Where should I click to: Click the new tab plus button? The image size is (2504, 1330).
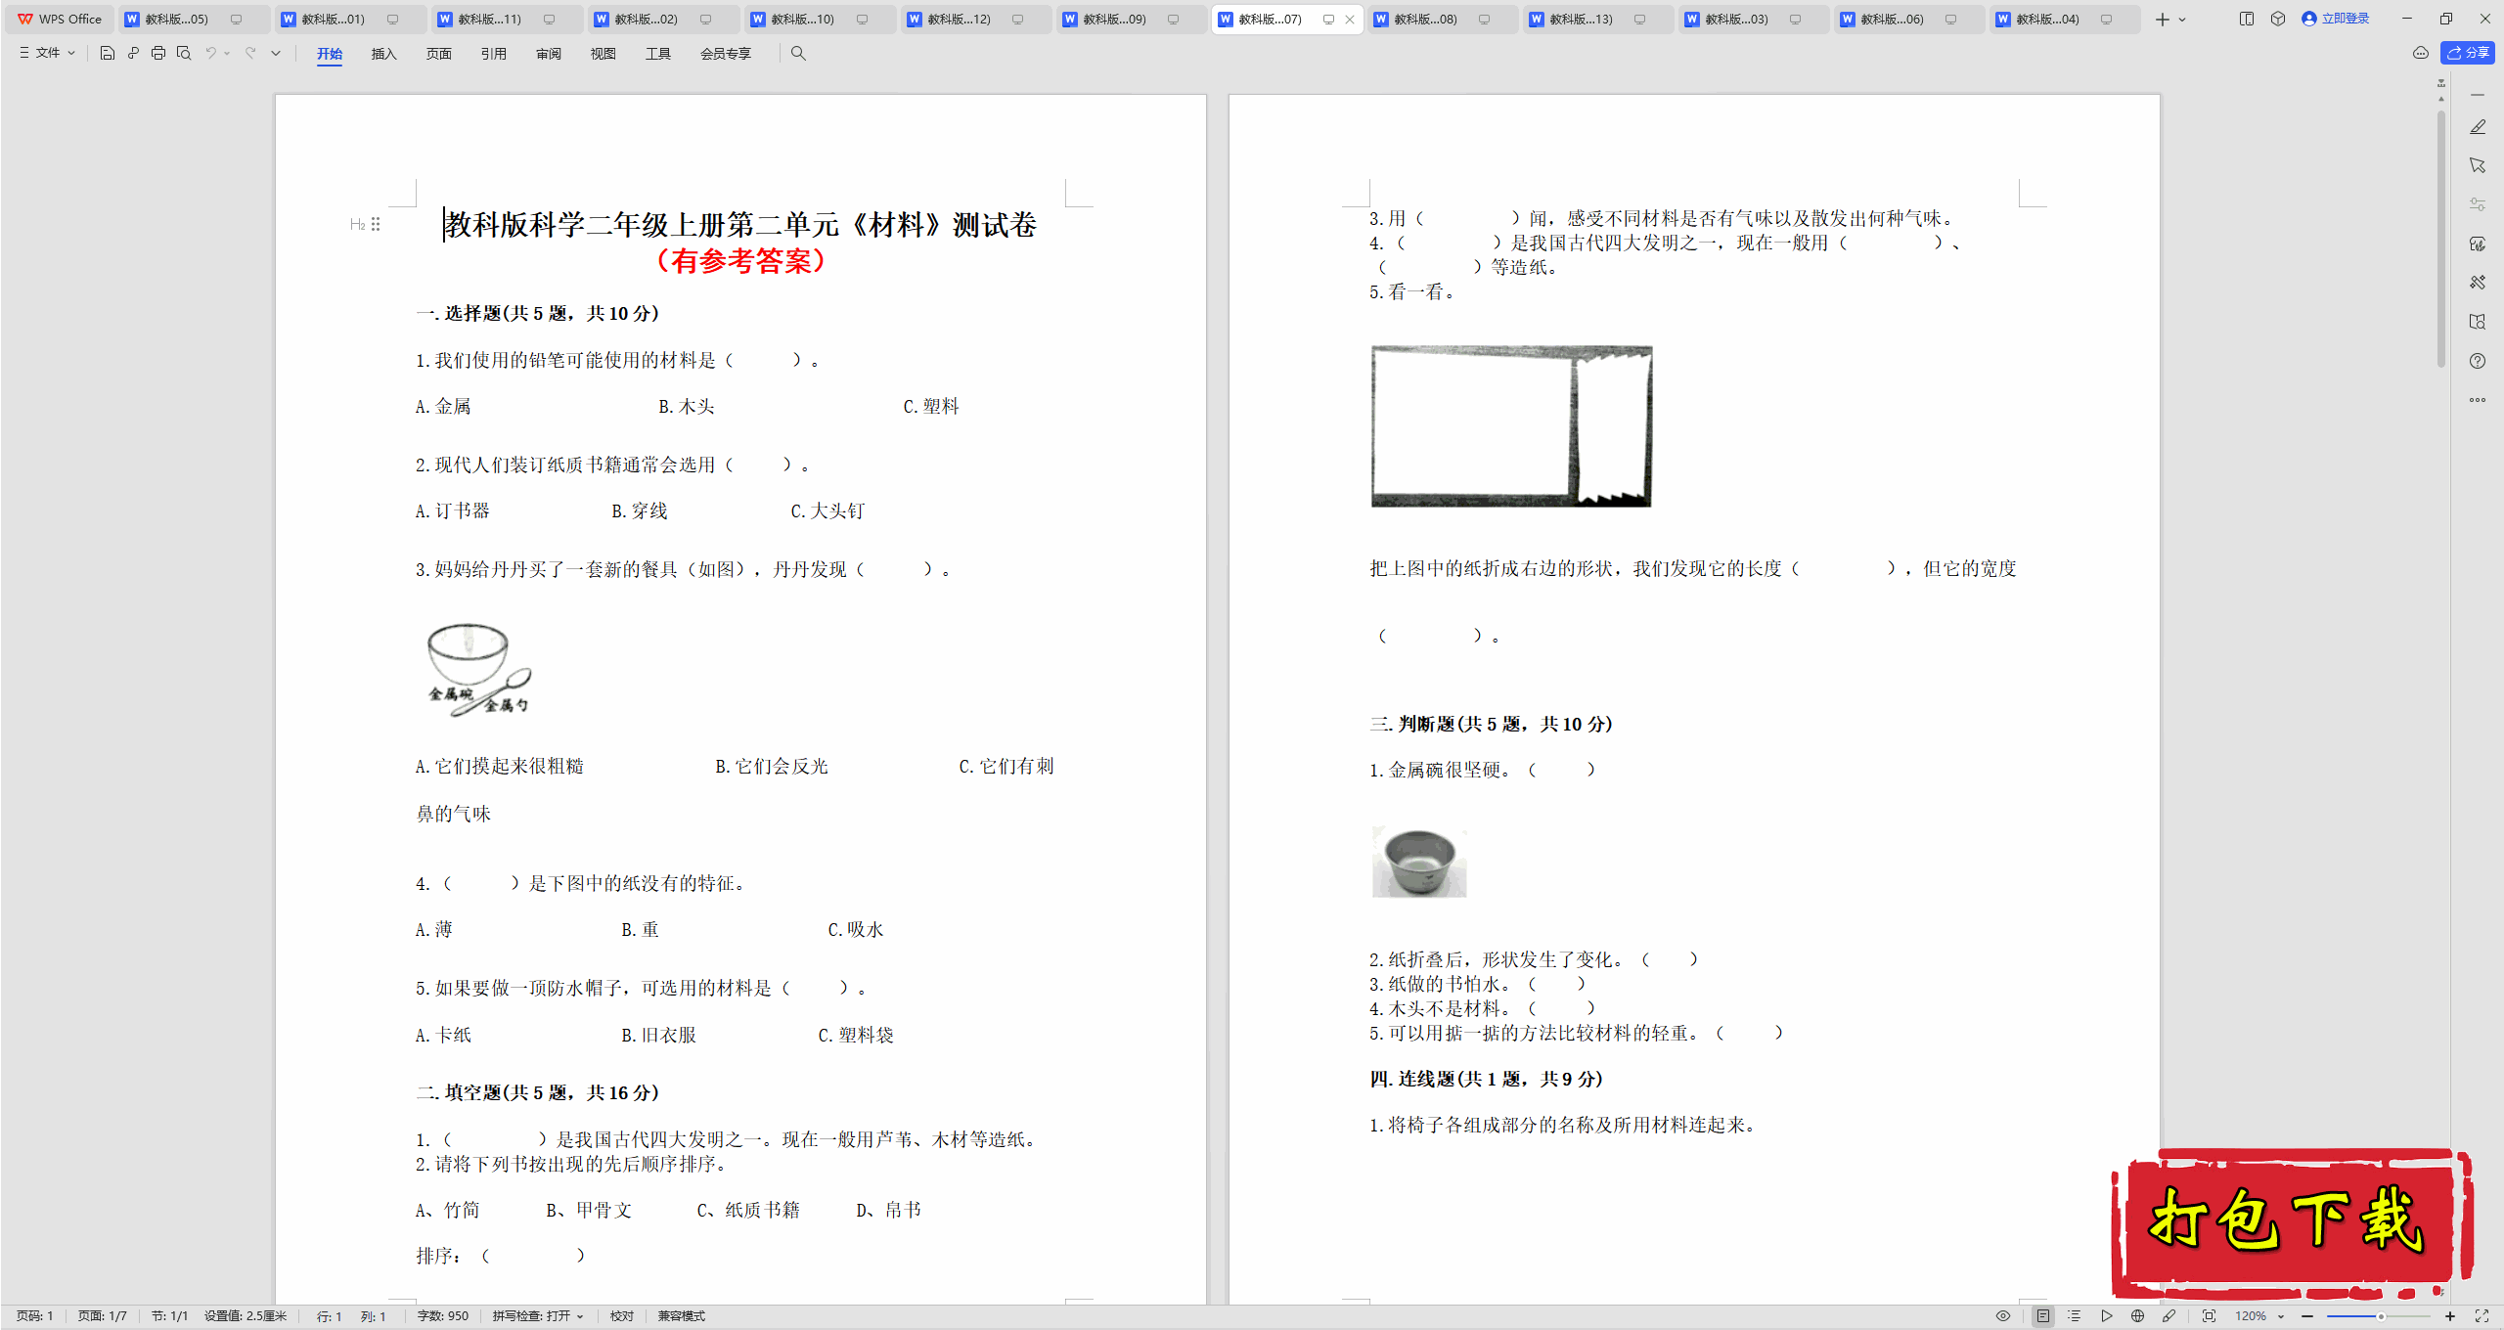pos(2163,20)
